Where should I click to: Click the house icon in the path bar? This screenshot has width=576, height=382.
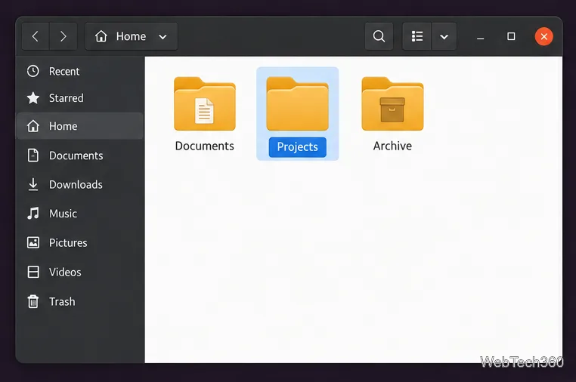click(101, 36)
